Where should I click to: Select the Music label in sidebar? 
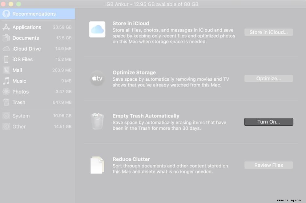[19, 81]
